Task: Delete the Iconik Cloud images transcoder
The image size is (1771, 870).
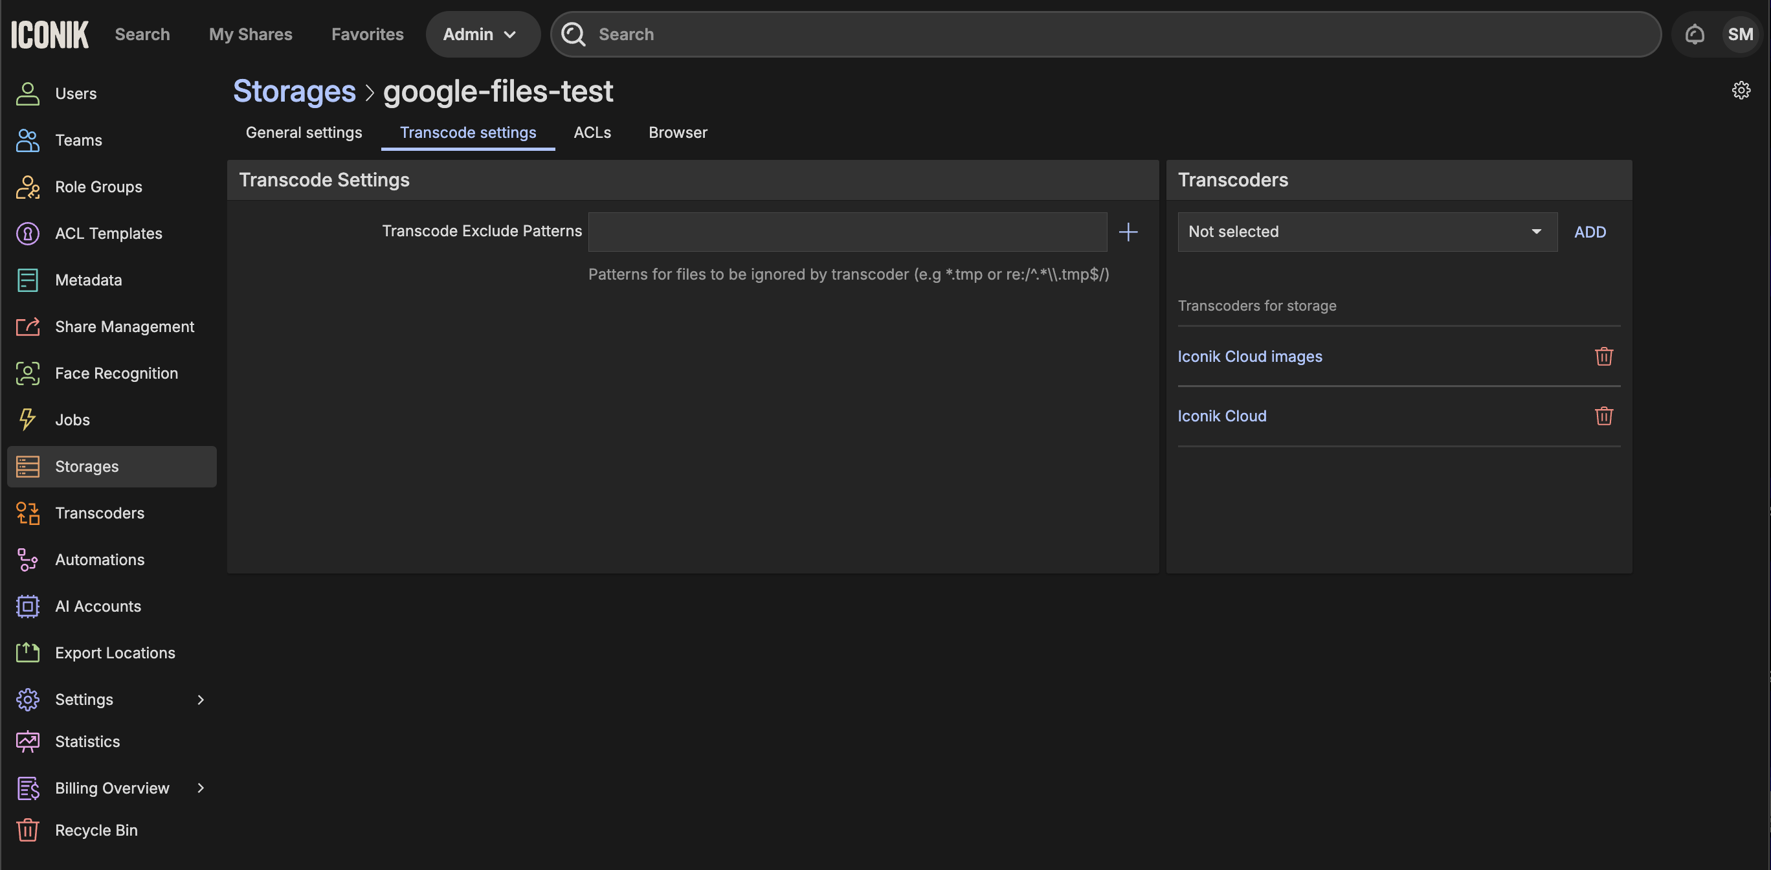Action: (1603, 356)
